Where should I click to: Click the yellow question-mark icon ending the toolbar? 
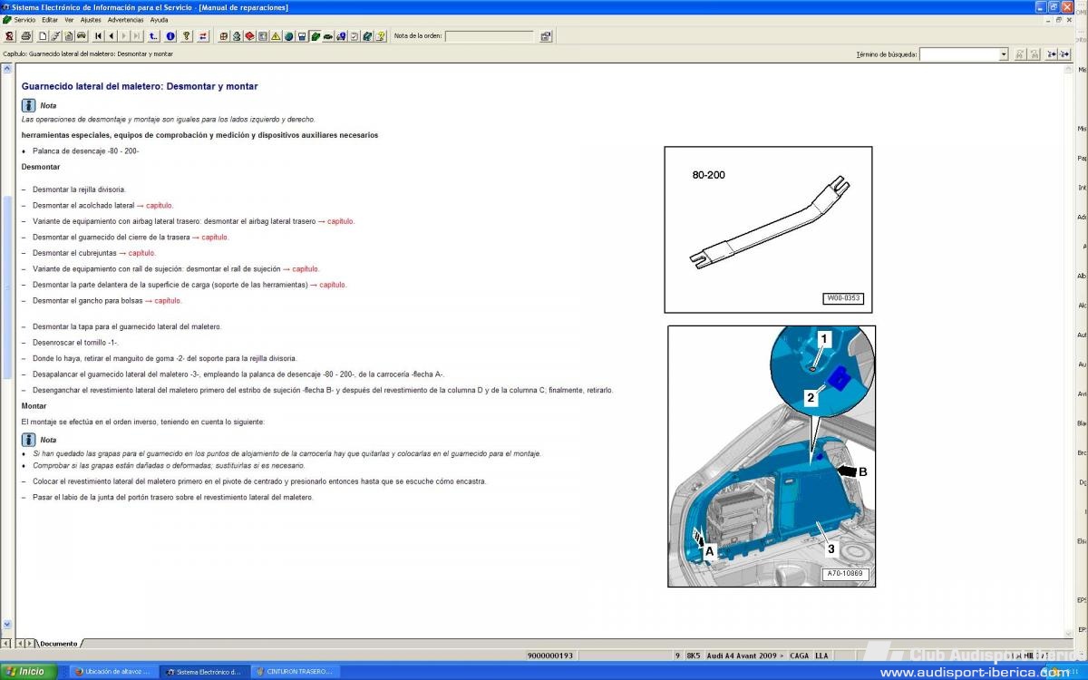[x=381, y=36]
